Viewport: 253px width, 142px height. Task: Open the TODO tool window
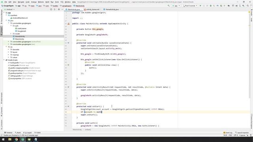38,133
